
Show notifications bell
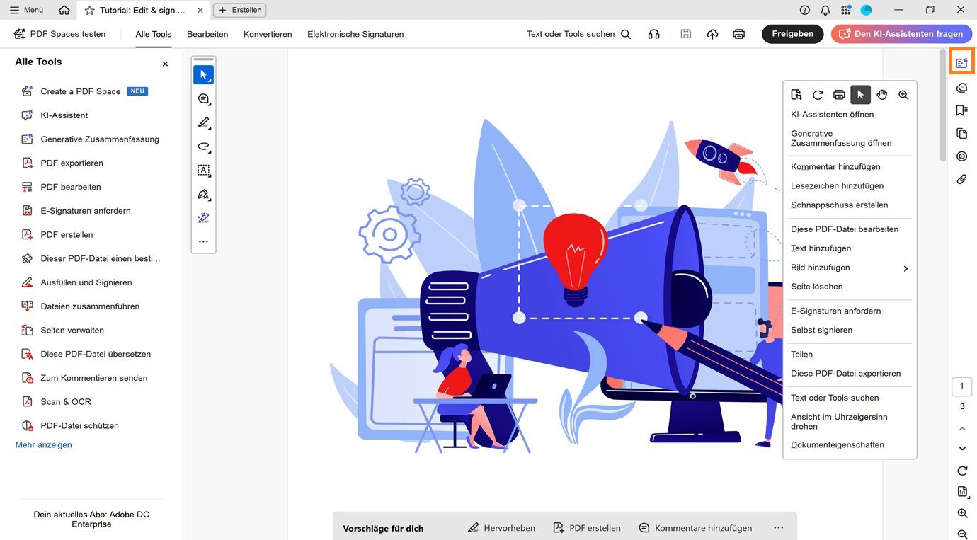click(x=825, y=10)
